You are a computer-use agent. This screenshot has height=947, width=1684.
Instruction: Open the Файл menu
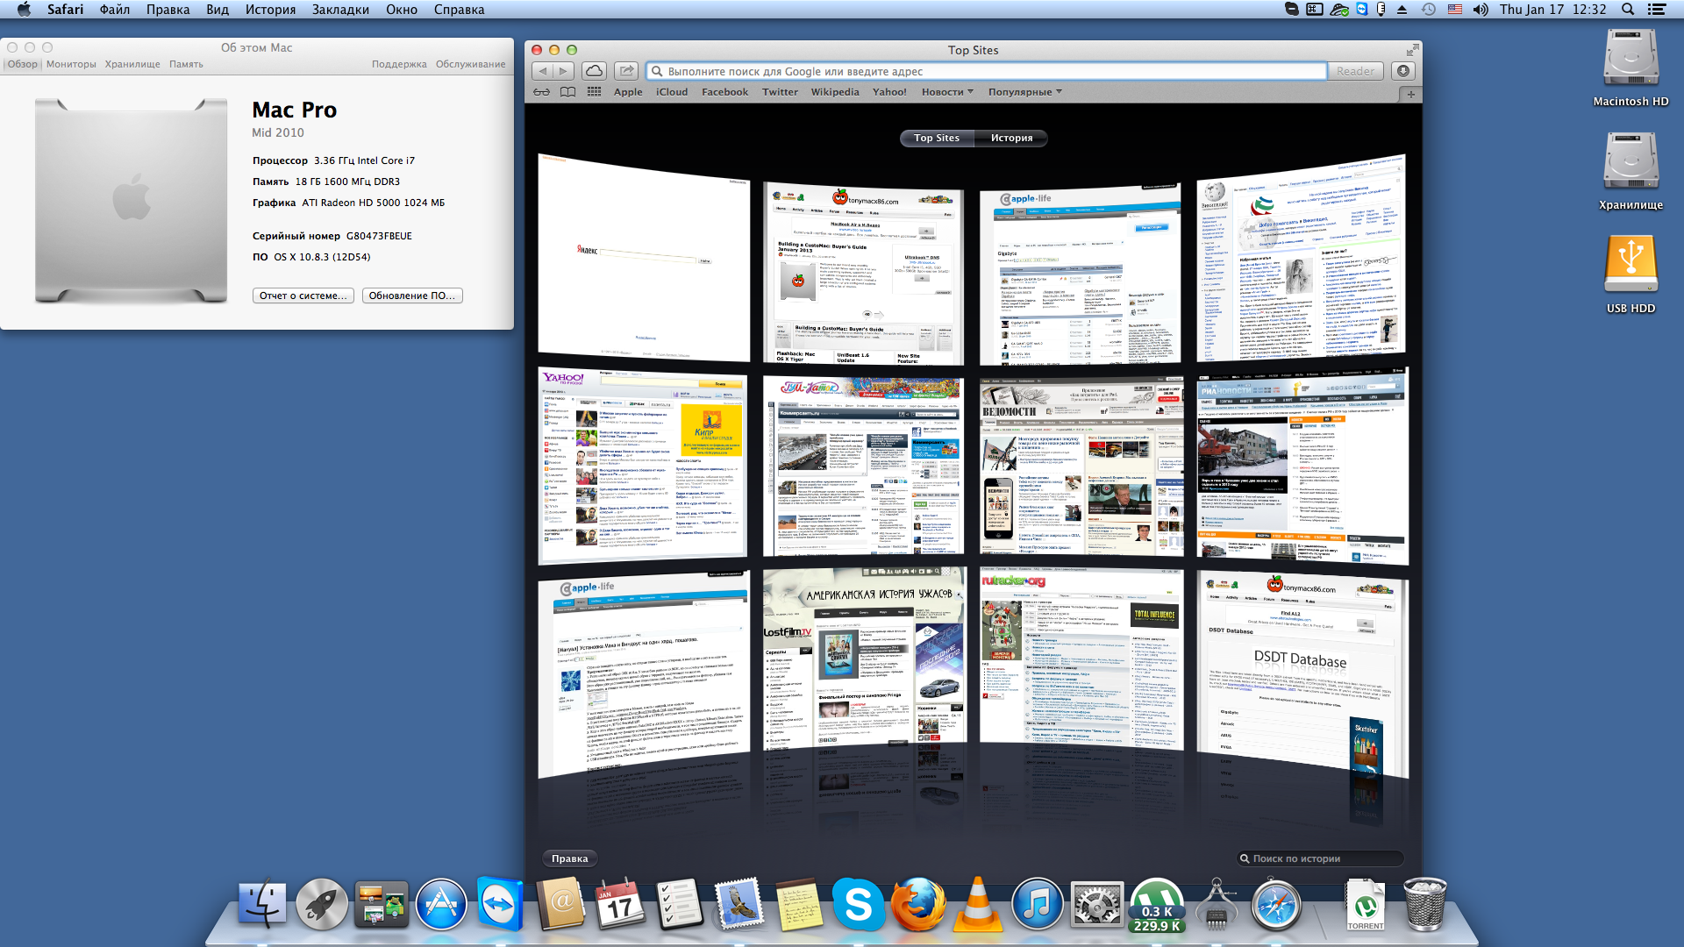click(x=115, y=10)
